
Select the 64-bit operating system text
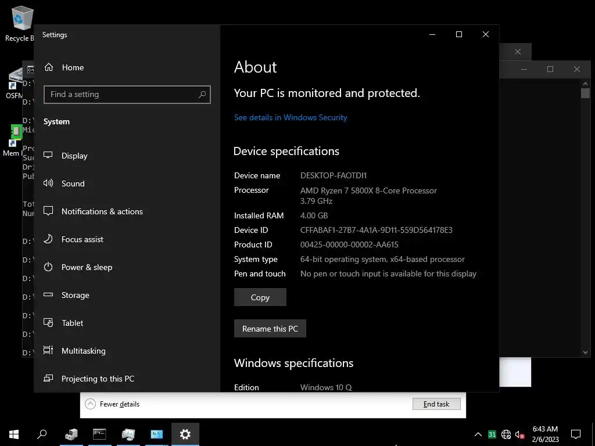pyautogui.click(x=382, y=260)
